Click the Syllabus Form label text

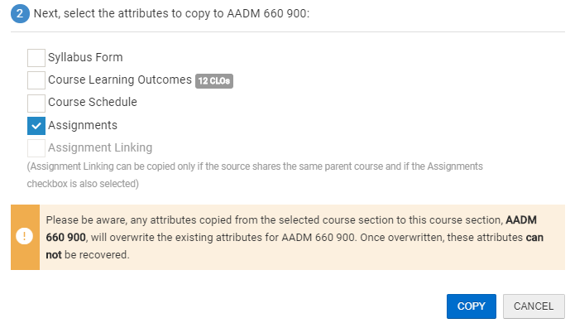click(x=85, y=57)
